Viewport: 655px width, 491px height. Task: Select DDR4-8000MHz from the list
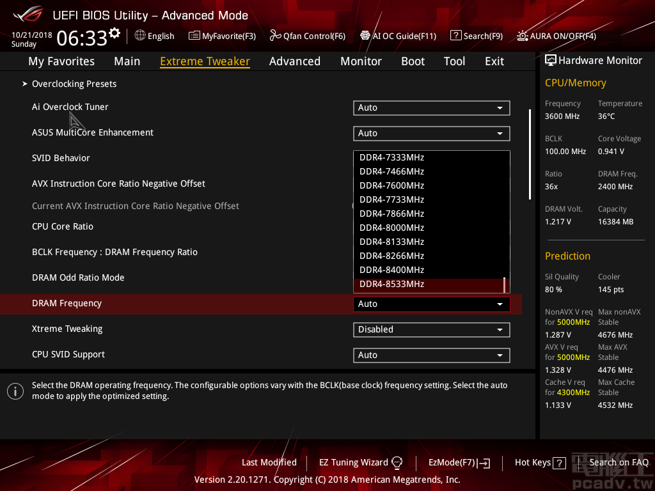pyautogui.click(x=432, y=228)
